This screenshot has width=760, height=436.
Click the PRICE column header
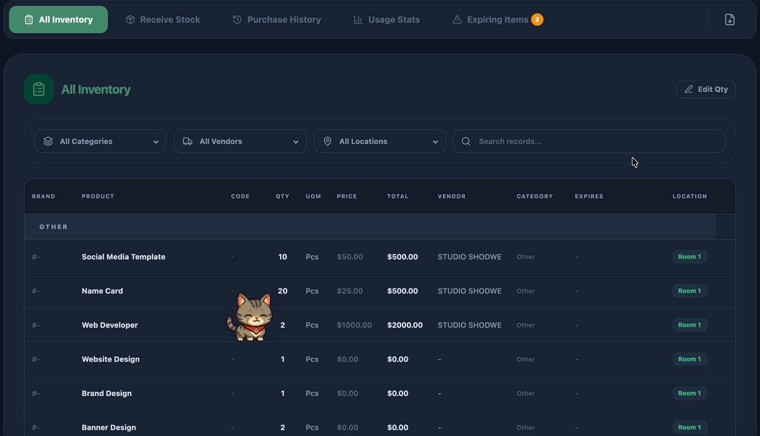point(347,196)
